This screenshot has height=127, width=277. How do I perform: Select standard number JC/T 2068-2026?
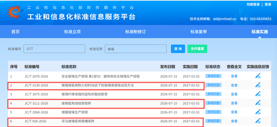click(x=36, y=112)
